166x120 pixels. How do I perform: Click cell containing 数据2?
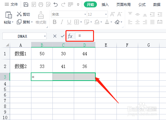coord(20,66)
